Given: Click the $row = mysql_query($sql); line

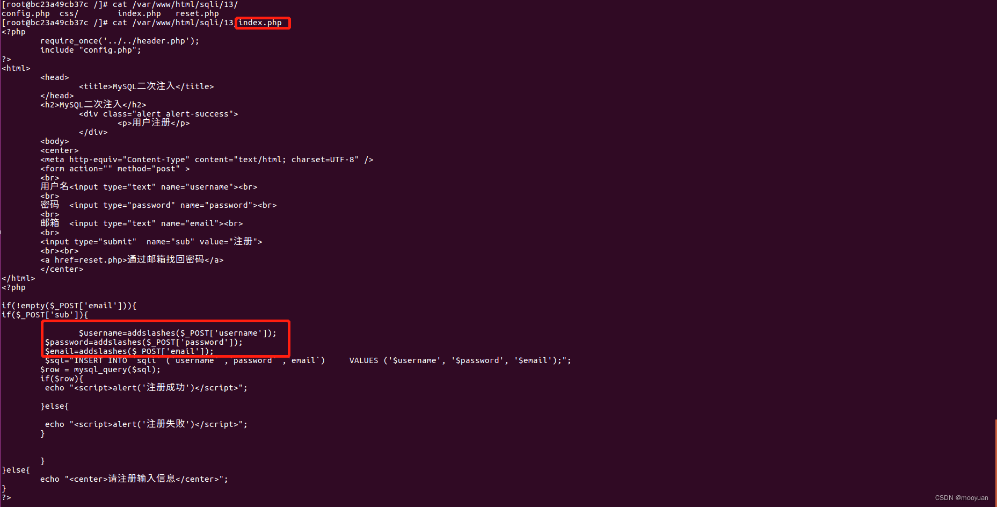Looking at the screenshot, I should (100, 370).
